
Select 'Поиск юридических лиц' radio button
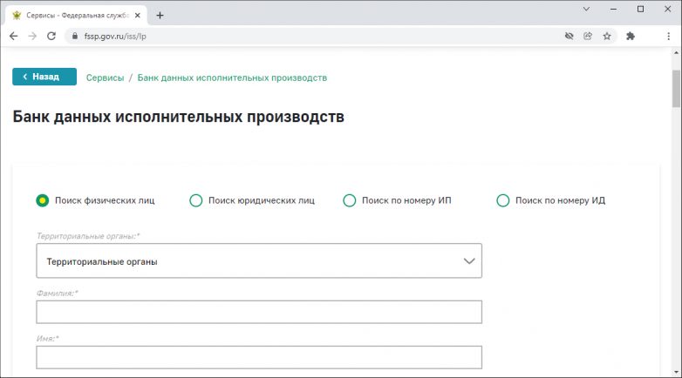pyautogui.click(x=196, y=200)
